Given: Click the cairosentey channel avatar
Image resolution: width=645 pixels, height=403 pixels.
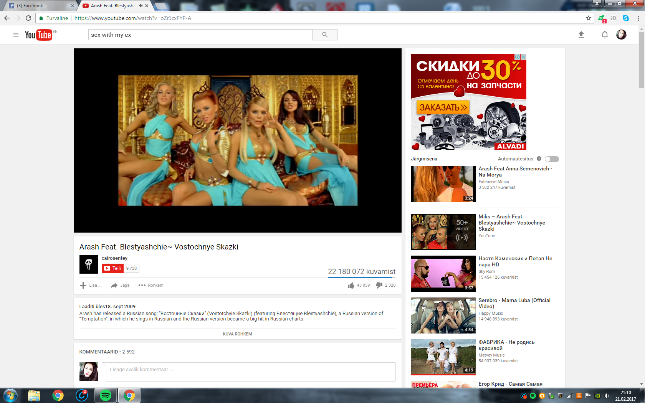Looking at the screenshot, I should coord(89,264).
